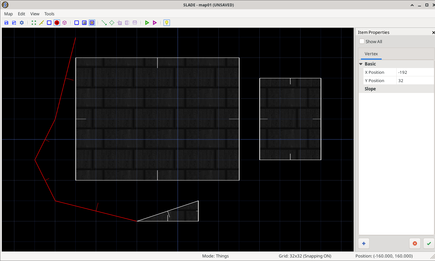Screen dimensions: 435x261
Task: Select Vertices mode icon
Action: (34, 23)
